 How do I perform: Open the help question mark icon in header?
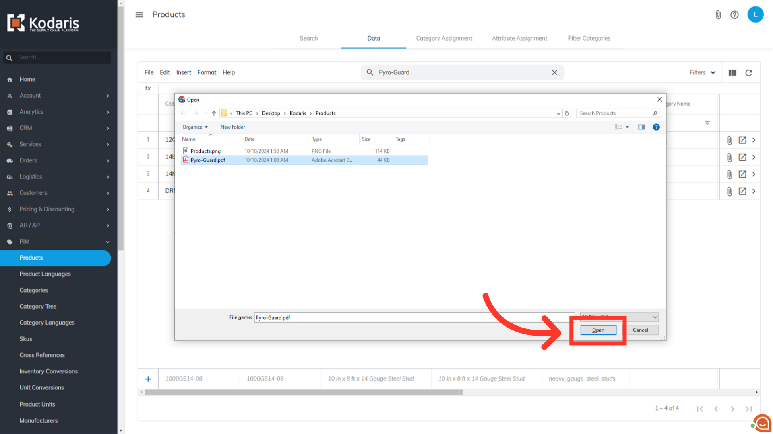click(734, 15)
